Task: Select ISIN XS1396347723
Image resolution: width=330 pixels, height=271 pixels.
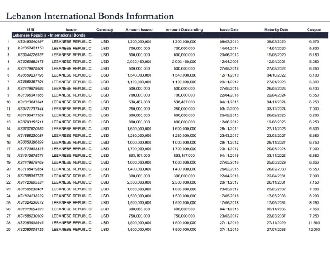Action: point(30,176)
